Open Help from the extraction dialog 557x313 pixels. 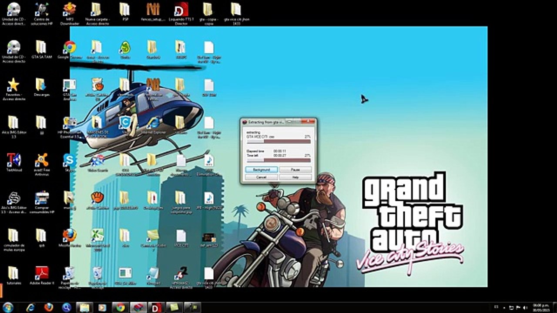(x=295, y=177)
